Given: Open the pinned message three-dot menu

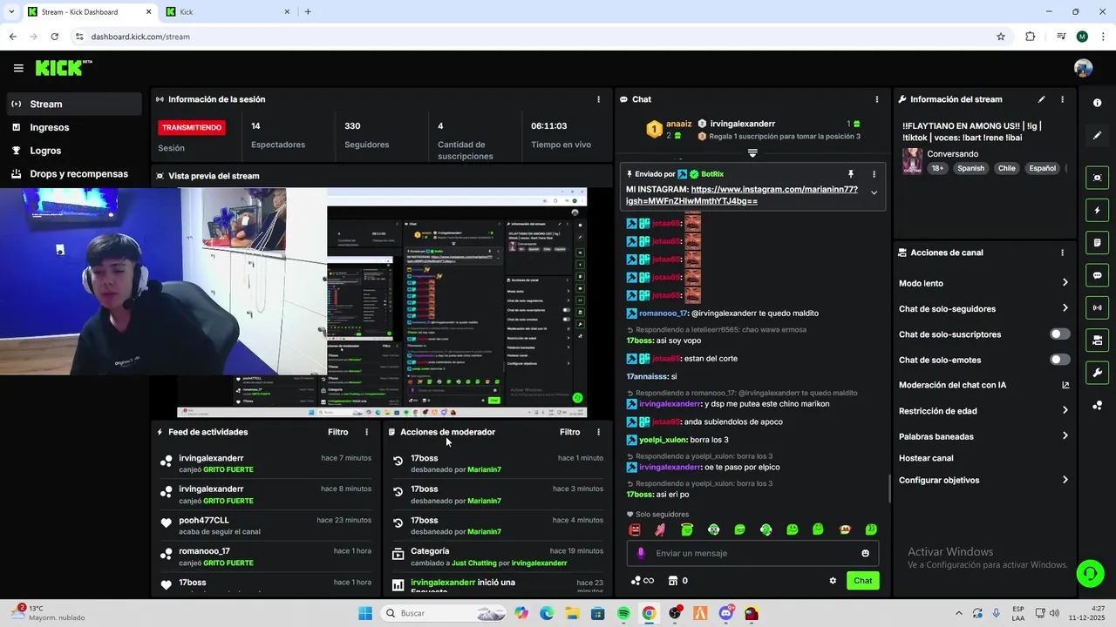Looking at the screenshot, I should pos(874,174).
